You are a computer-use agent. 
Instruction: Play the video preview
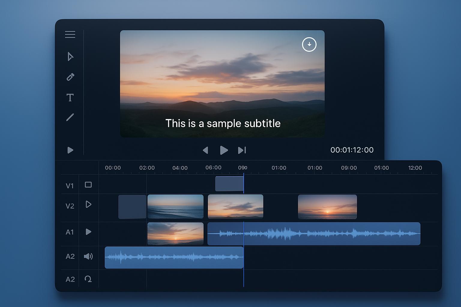[224, 150]
